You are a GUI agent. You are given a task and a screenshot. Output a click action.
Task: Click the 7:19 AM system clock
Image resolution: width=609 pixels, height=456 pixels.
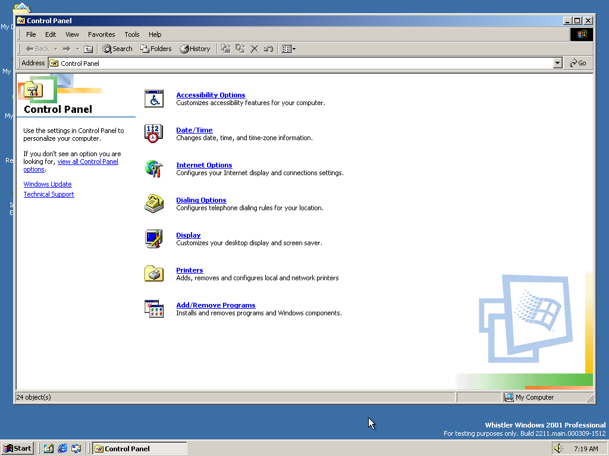point(586,449)
